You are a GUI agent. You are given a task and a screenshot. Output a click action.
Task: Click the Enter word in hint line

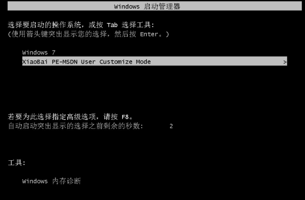click(149, 34)
